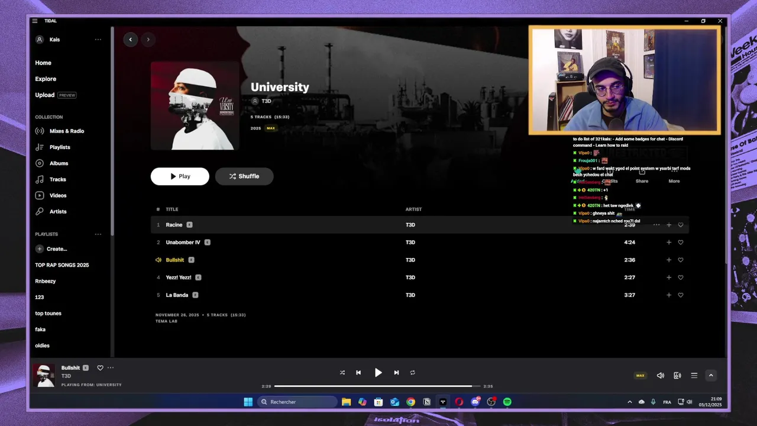
Task: Expand the now playing view
Action: point(711,376)
